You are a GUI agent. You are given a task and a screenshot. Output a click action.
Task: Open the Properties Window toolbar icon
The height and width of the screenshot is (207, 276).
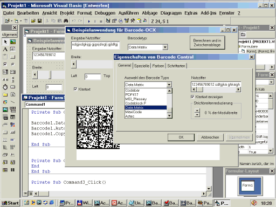[114, 21]
